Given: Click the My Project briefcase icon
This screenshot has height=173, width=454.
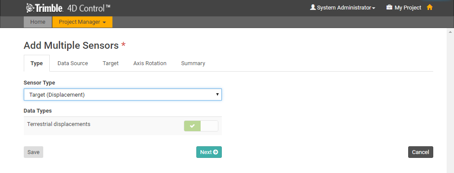Looking at the screenshot, I should pyautogui.click(x=389, y=7).
